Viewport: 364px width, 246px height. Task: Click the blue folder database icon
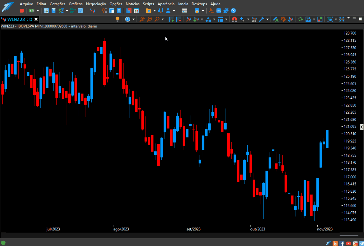point(149,11)
